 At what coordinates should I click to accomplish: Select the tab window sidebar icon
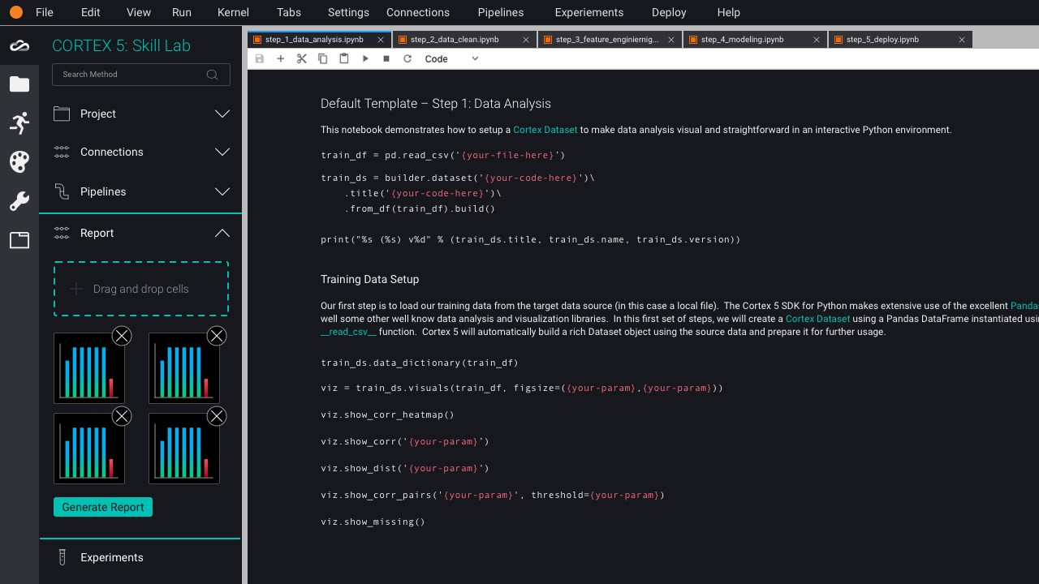click(x=19, y=240)
